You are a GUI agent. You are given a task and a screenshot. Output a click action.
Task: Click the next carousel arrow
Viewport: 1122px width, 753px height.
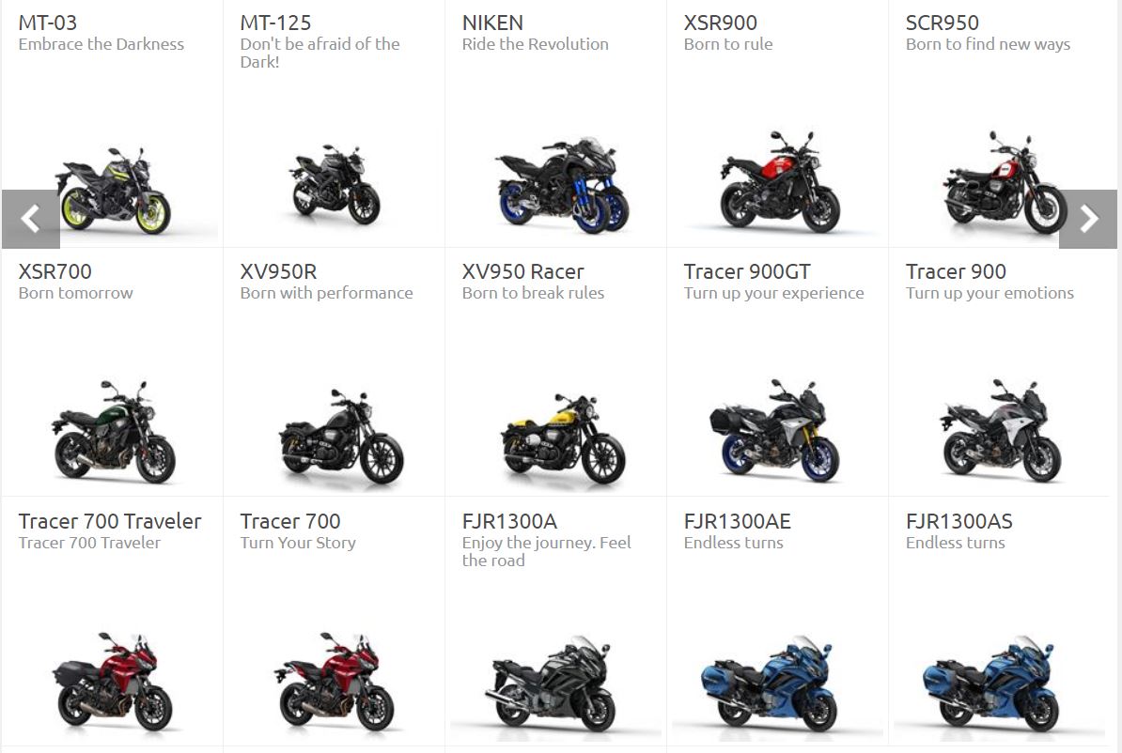[x=1087, y=219]
